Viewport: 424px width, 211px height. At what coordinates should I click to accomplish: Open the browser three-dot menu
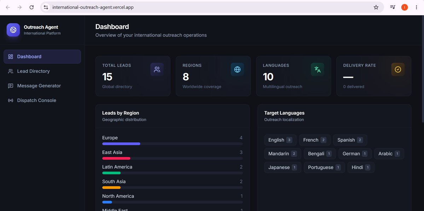point(416,7)
